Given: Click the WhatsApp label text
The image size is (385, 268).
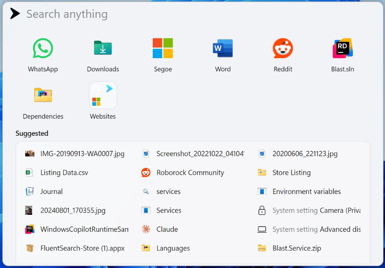Looking at the screenshot, I should 43,69.
